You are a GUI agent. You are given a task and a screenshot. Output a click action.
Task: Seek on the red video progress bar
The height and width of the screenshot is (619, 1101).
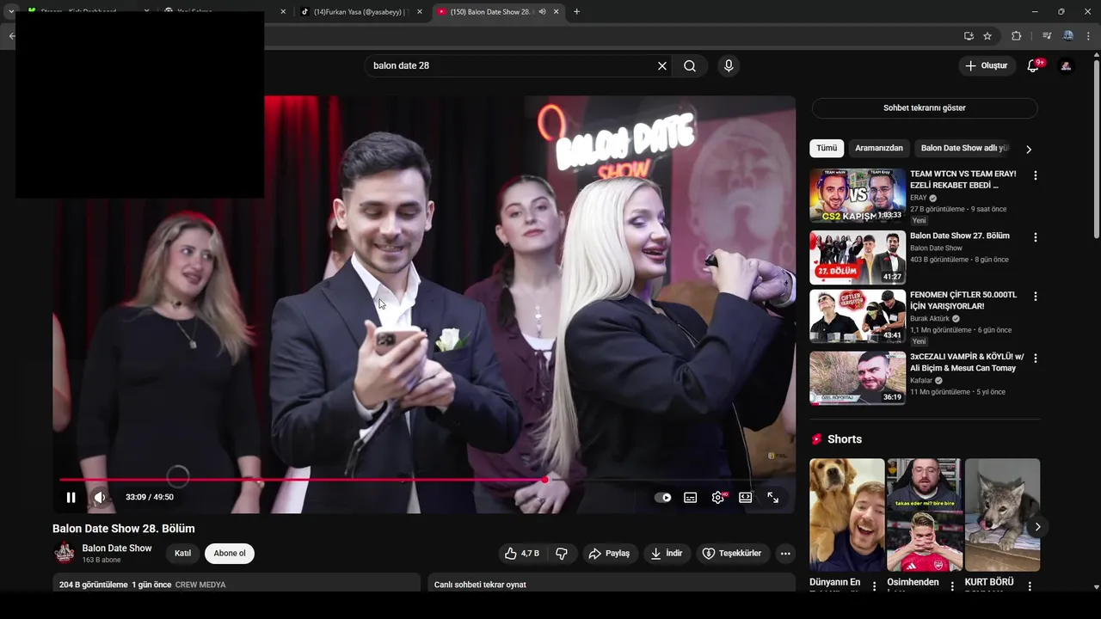[x=301, y=480]
